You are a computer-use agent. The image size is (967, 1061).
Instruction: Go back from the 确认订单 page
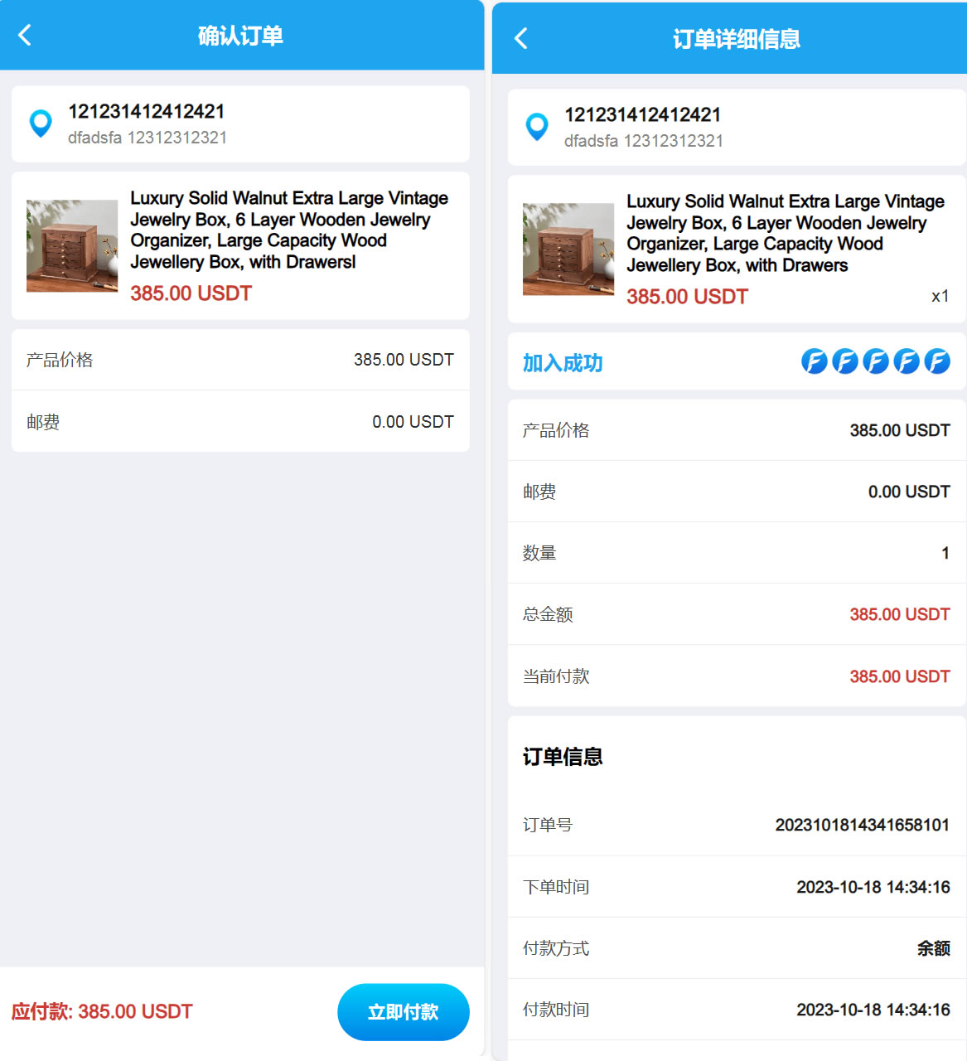tap(25, 35)
